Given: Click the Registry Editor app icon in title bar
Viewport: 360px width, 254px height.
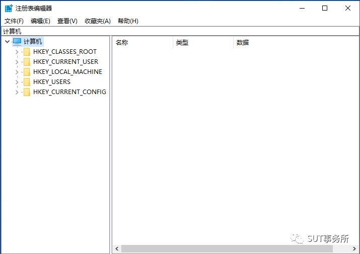Looking at the screenshot, I should (9, 8).
